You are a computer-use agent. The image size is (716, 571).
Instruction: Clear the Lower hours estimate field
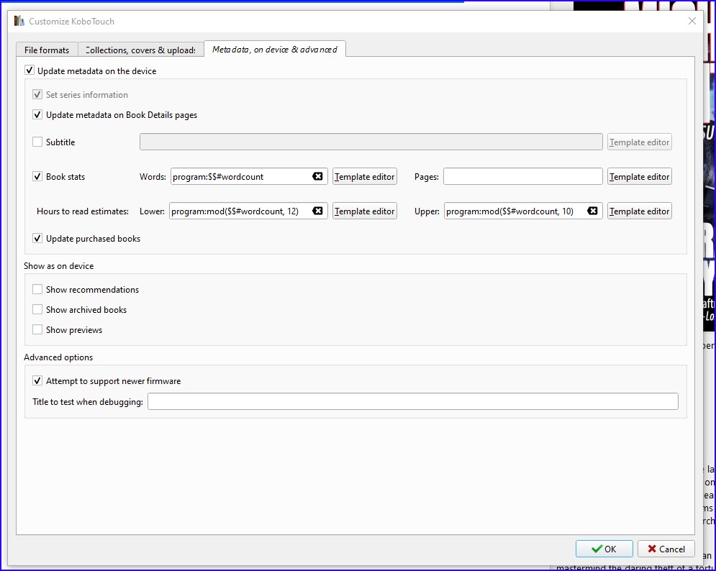tap(317, 211)
